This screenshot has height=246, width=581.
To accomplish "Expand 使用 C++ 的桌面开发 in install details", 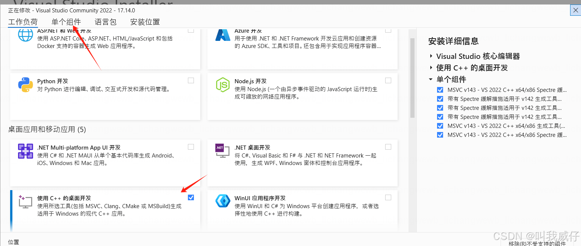I will coord(431,68).
